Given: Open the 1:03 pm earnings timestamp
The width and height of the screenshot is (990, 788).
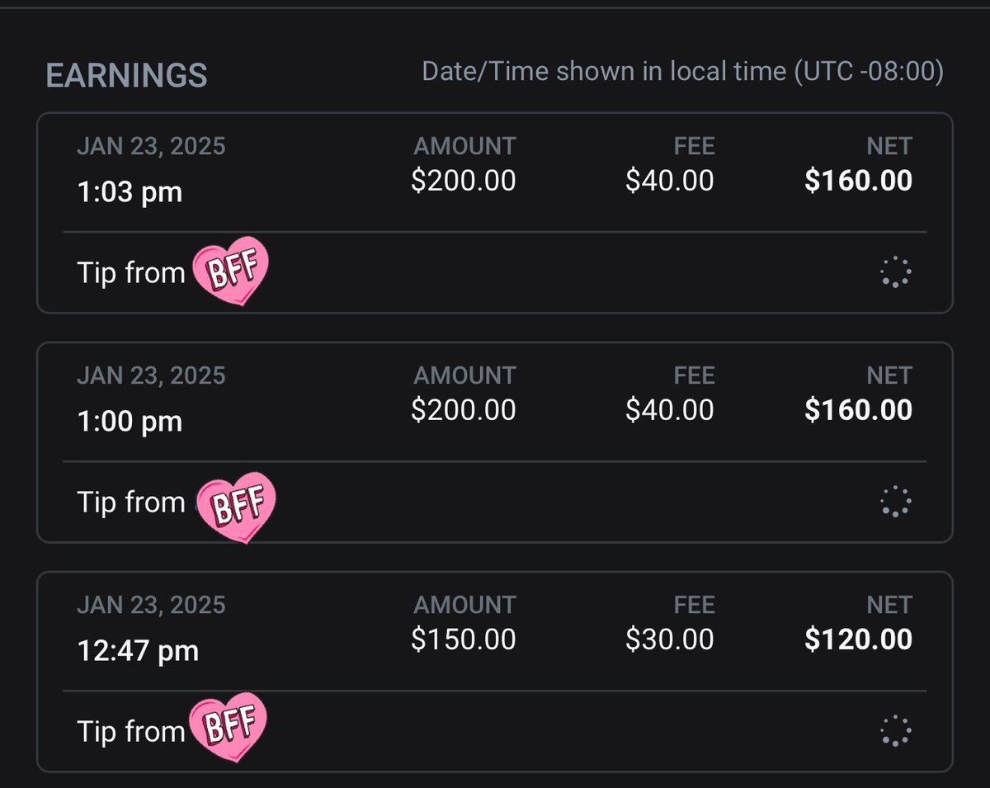Looking at the screenshot, I should (130, 193).
